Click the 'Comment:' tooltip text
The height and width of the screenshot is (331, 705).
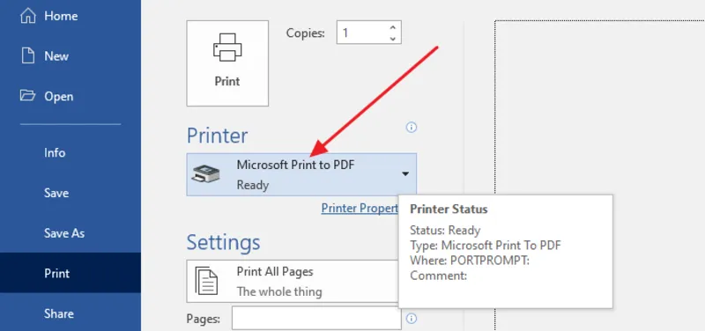(438, 276)
